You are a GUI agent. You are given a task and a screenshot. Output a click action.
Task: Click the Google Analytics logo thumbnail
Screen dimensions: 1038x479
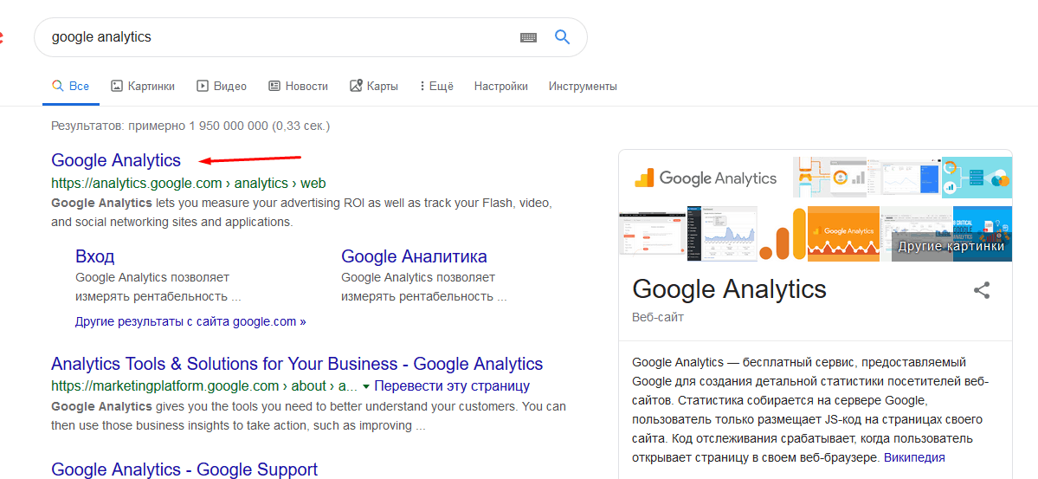(x=706, y=178)
